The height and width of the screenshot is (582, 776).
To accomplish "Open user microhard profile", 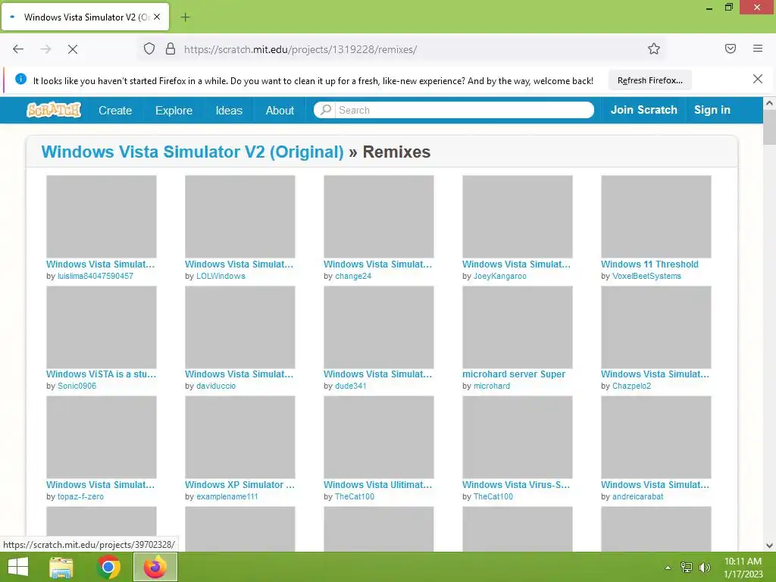I will pyautogui.click(x=491, y=386).
